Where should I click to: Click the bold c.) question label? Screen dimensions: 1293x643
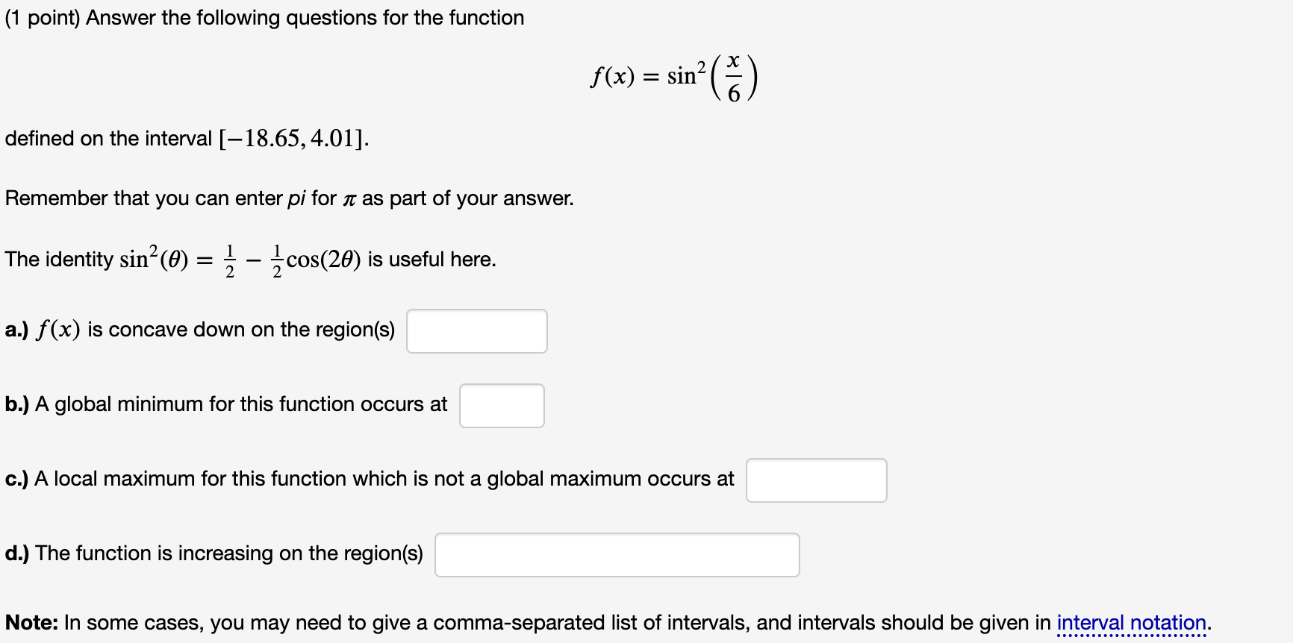click(x=16, y=479)
